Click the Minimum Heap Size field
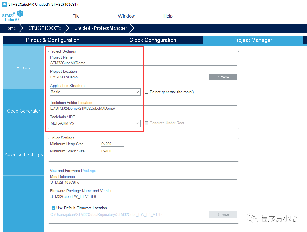 (112, 144)
